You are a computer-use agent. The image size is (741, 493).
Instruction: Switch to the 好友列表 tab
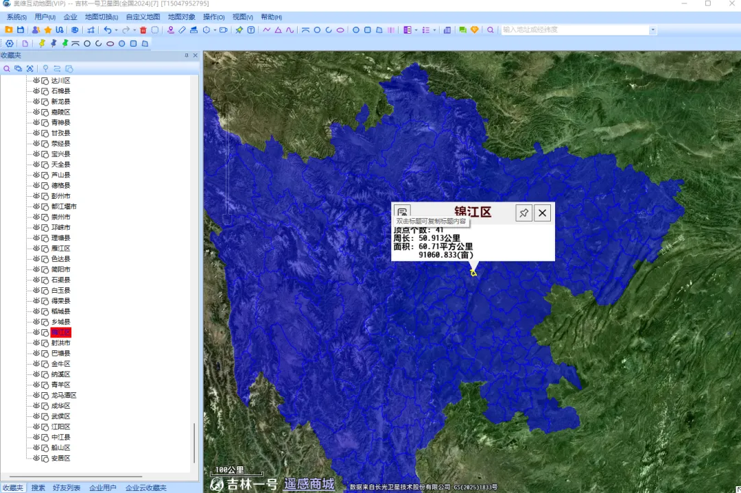pos(67,488)
